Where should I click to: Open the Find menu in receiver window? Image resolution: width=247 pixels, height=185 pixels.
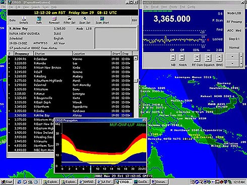(x=182, y=7)
